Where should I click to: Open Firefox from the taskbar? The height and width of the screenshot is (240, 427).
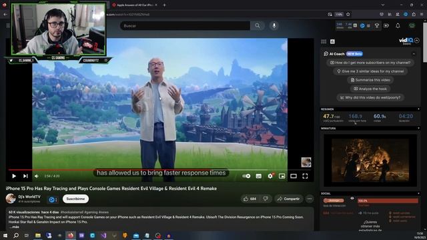(71, 235)
